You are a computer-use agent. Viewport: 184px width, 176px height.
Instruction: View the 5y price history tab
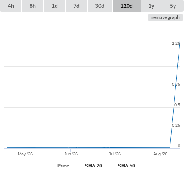[x=173, y=6]
